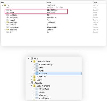Screen dimensions: 107x101
Task: Click the ctcsData Collections folder icon
Action: 34,86
